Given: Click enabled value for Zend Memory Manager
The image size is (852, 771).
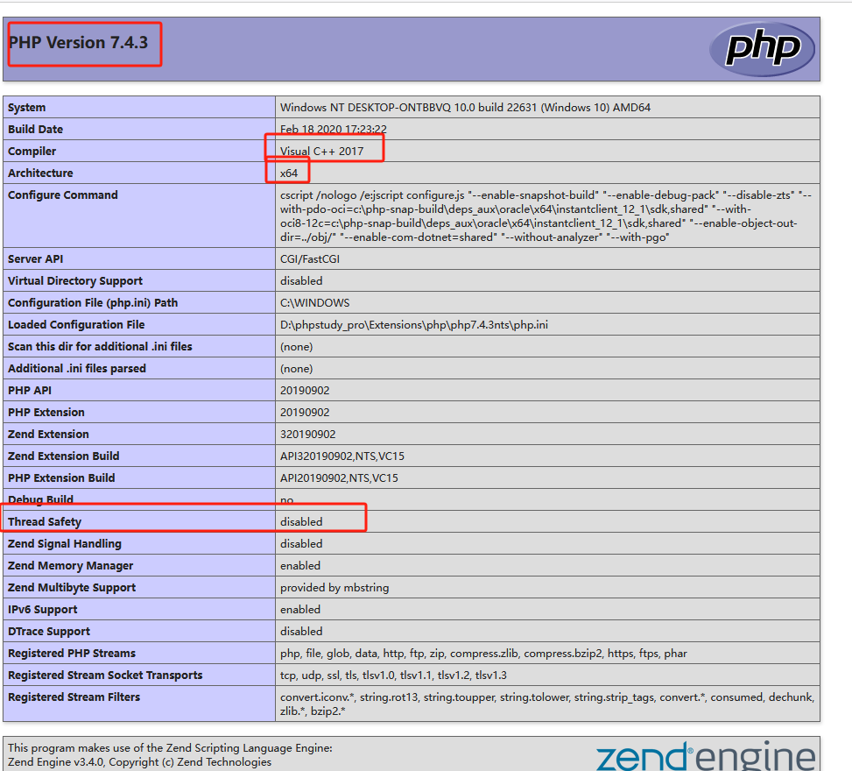Looking at the screenshot, I should 300,565.
